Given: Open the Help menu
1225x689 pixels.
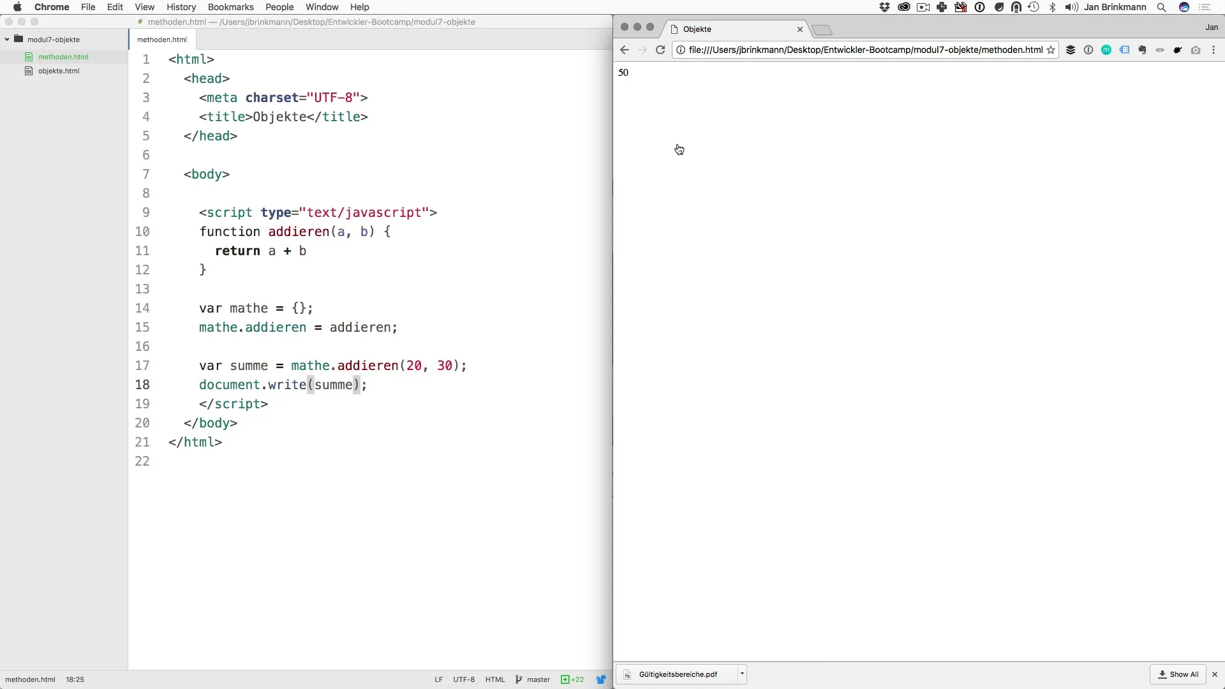Looking at the screenshot, I should click(x=360, y=7).
